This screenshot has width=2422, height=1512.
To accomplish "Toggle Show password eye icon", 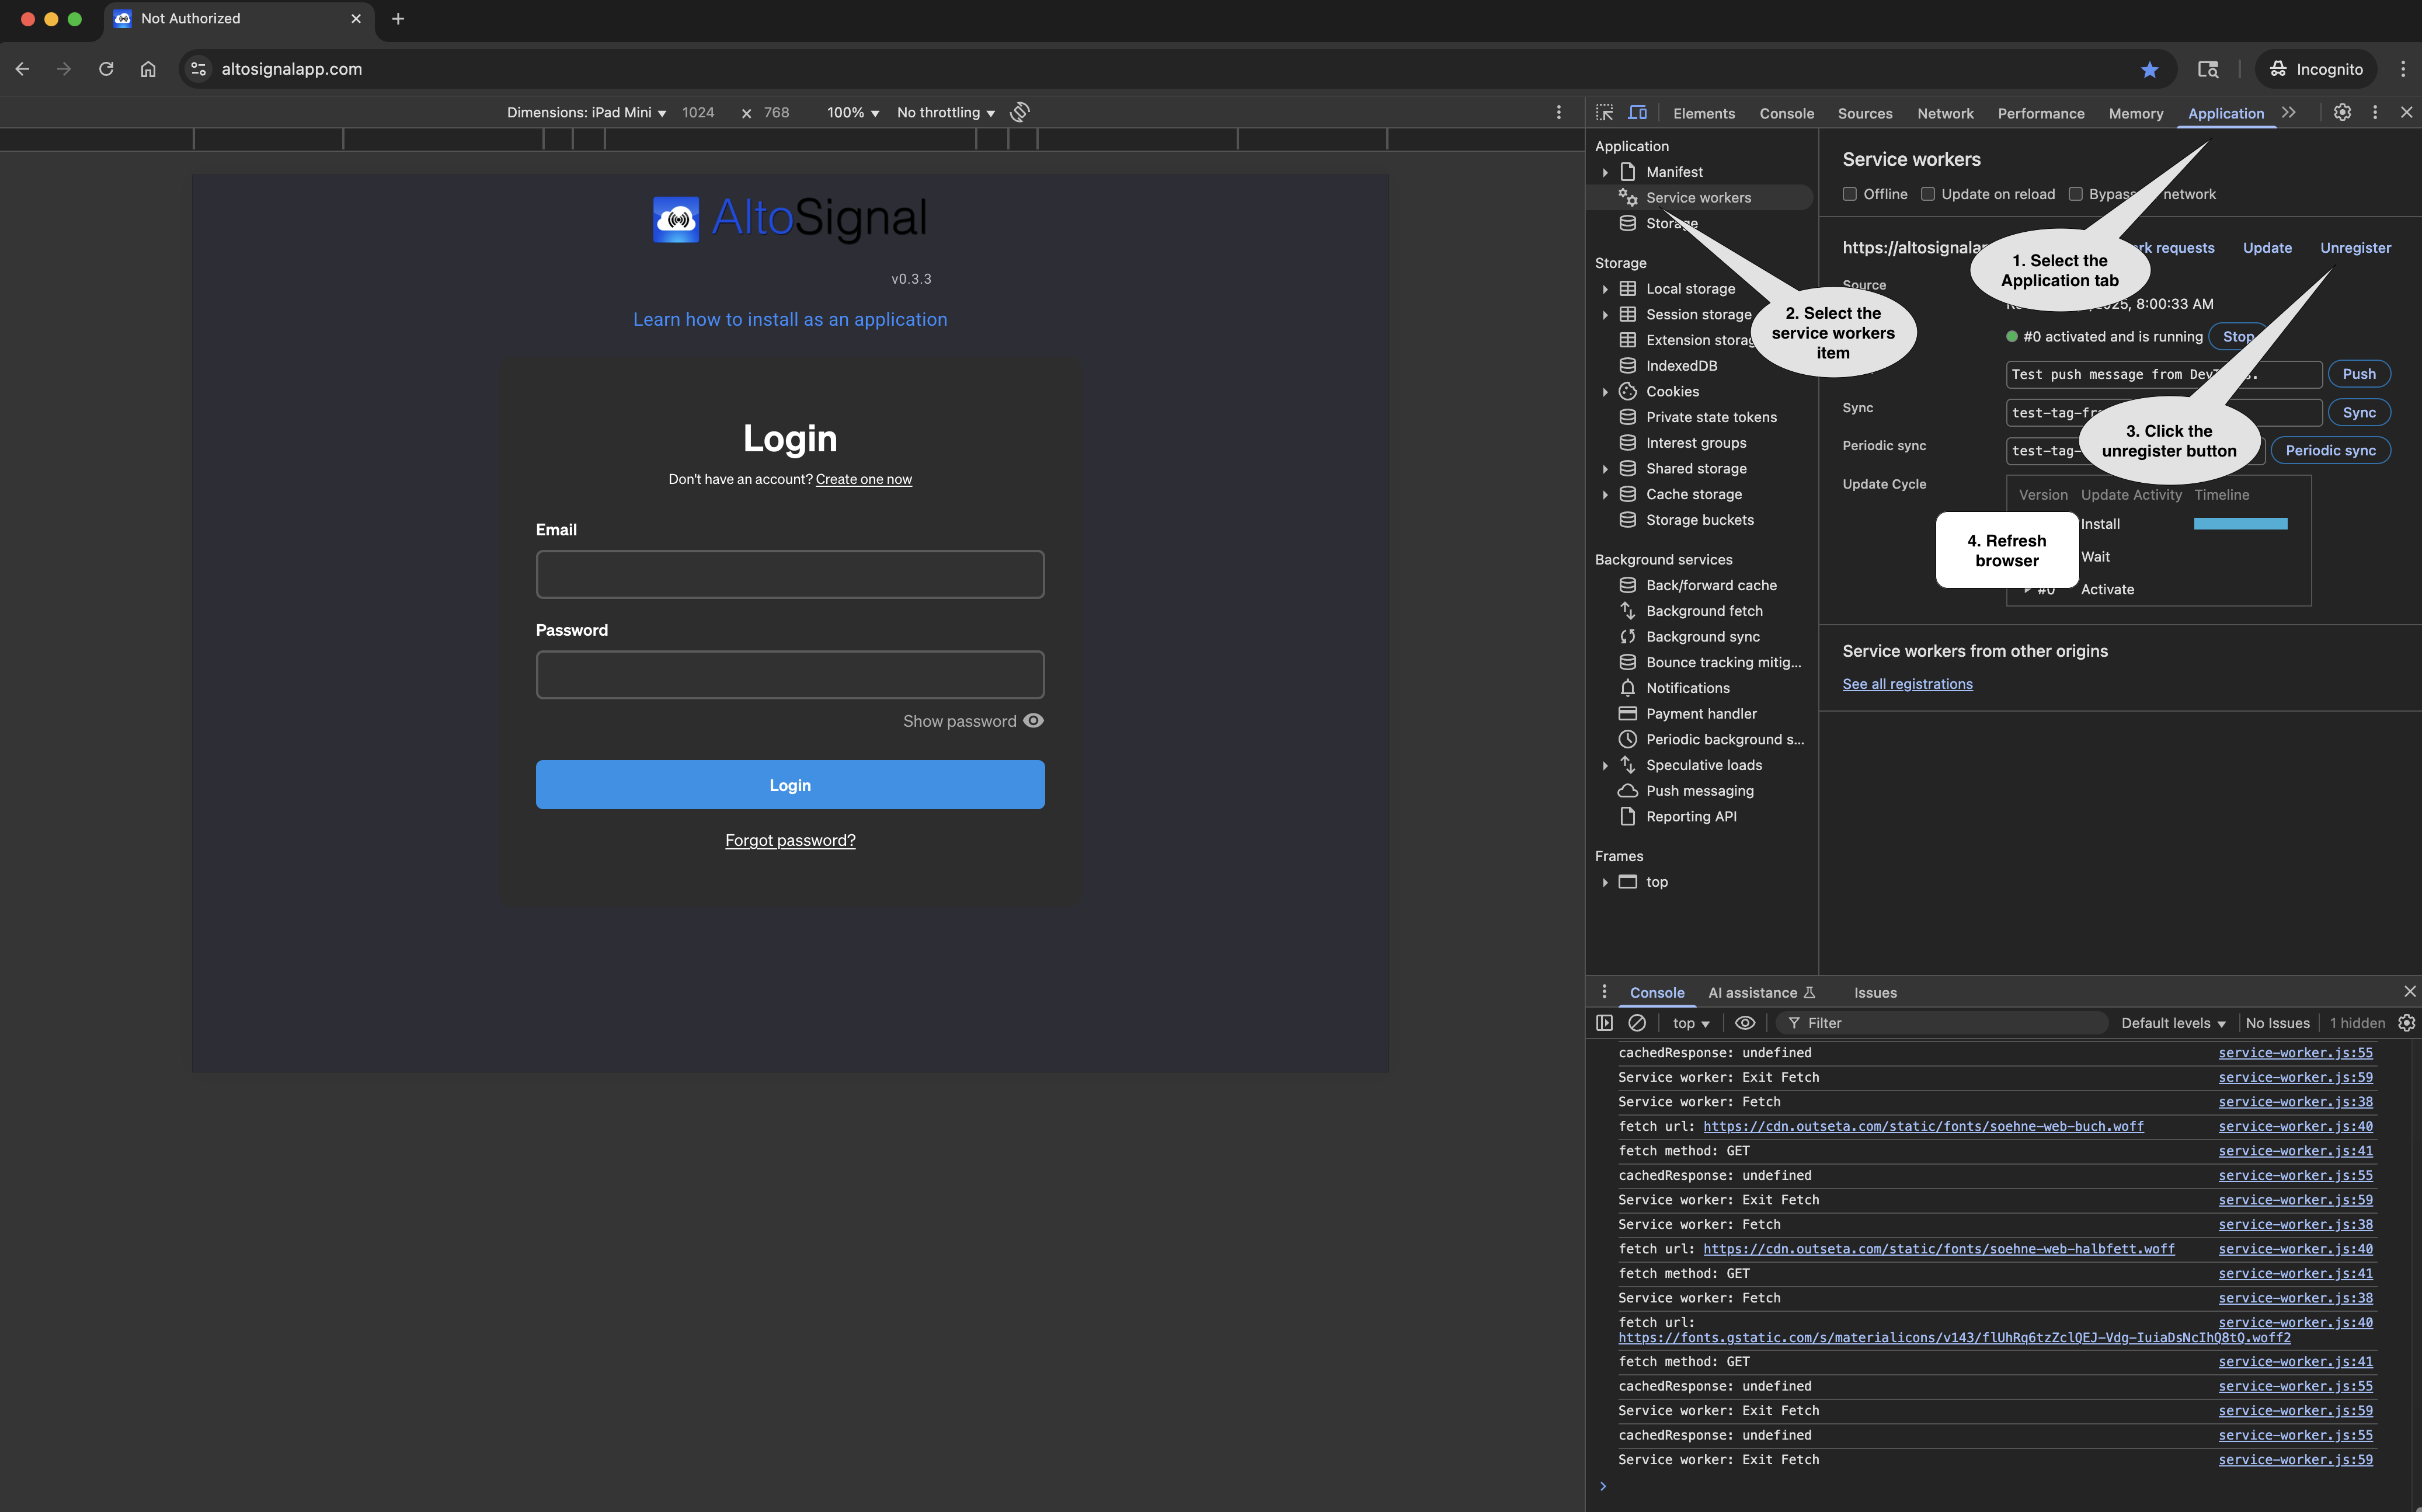I will tap(1033, 720).
